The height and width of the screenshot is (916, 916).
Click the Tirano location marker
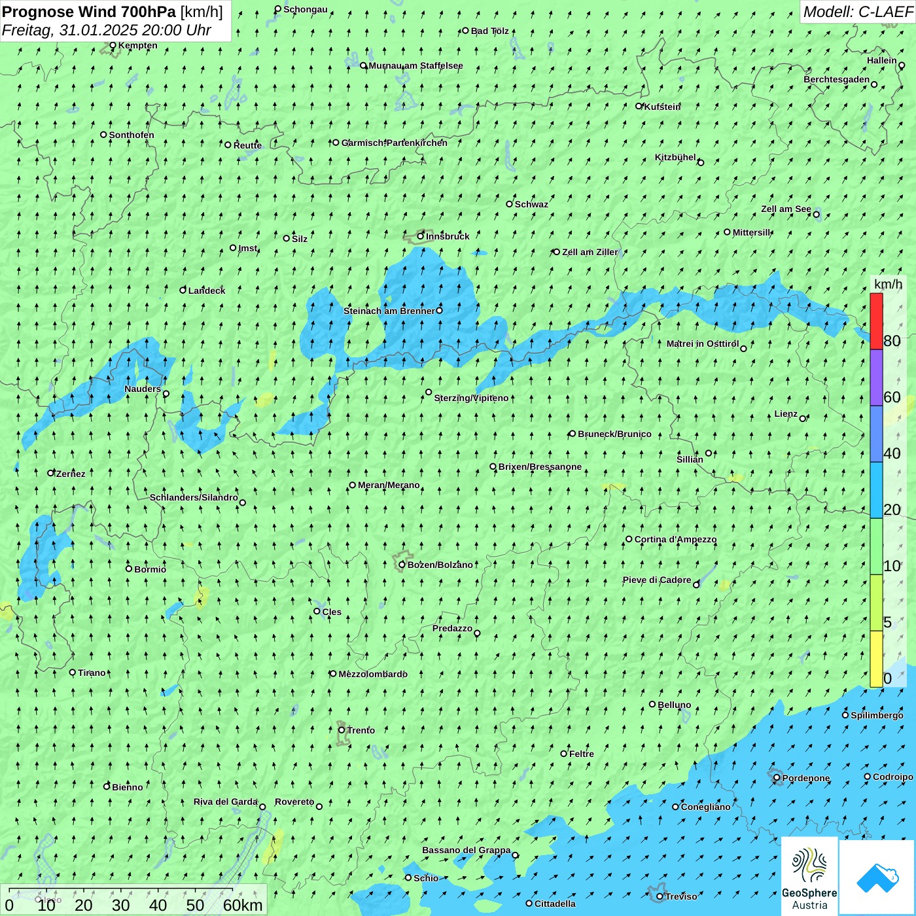(73, 672)
